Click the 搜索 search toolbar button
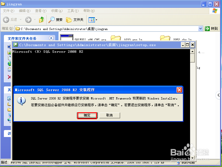The height and width of the screenshot is (167, 222). tap(55, 20)
